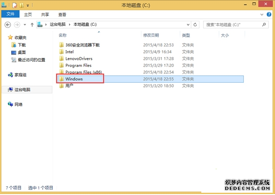Click date 2015/3/31 17:28 of LenovoDrivers
Image resolution: width=275 pixels, height=195 pixels.
click(158, 59)
